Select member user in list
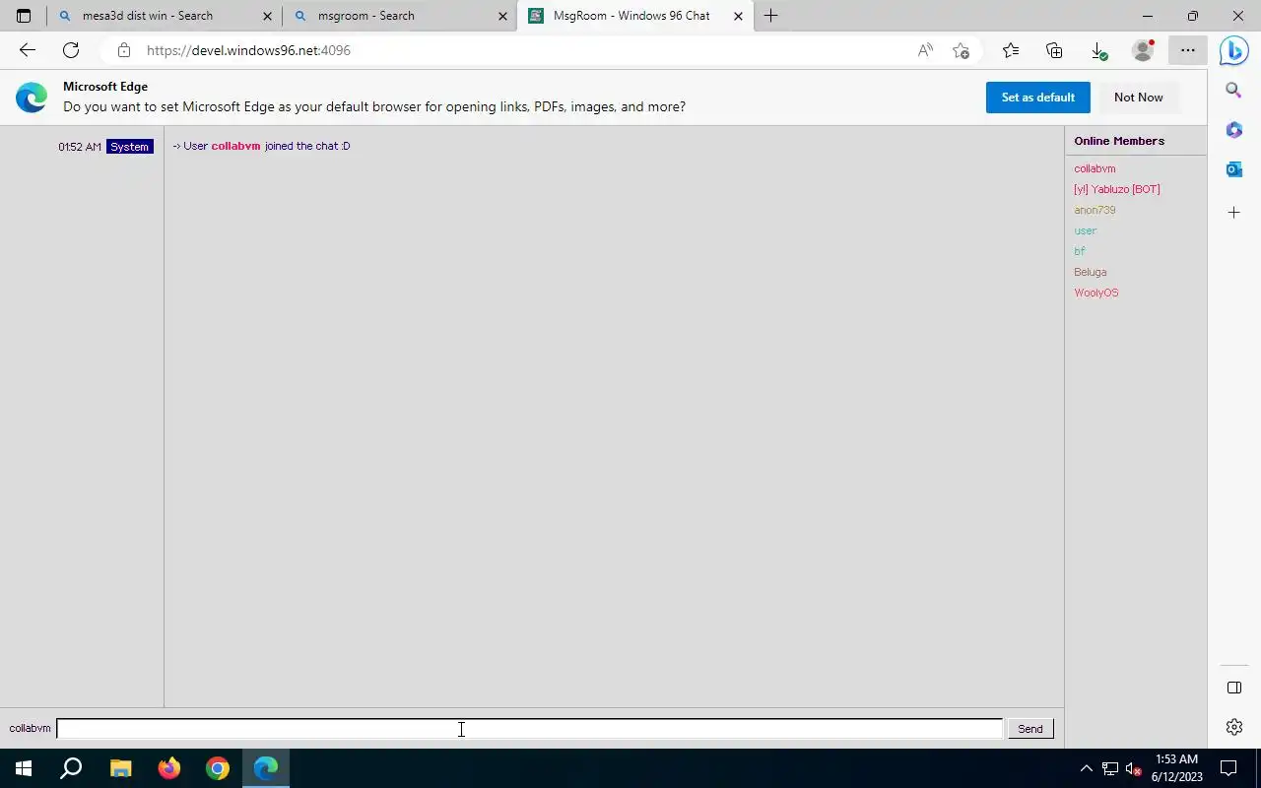This screenshot has width=1261, height=788. (1085, 230)
